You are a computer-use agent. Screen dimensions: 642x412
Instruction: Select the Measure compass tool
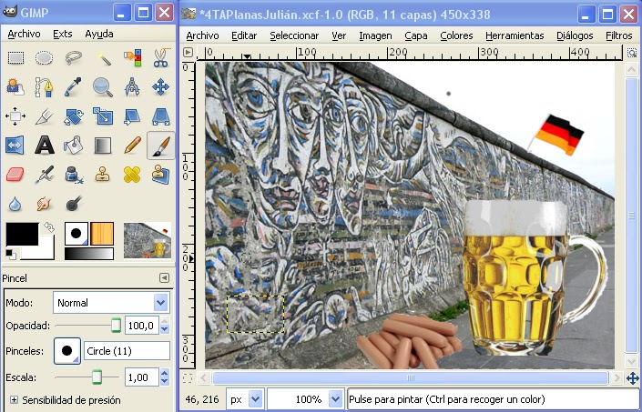click(132, 87)
